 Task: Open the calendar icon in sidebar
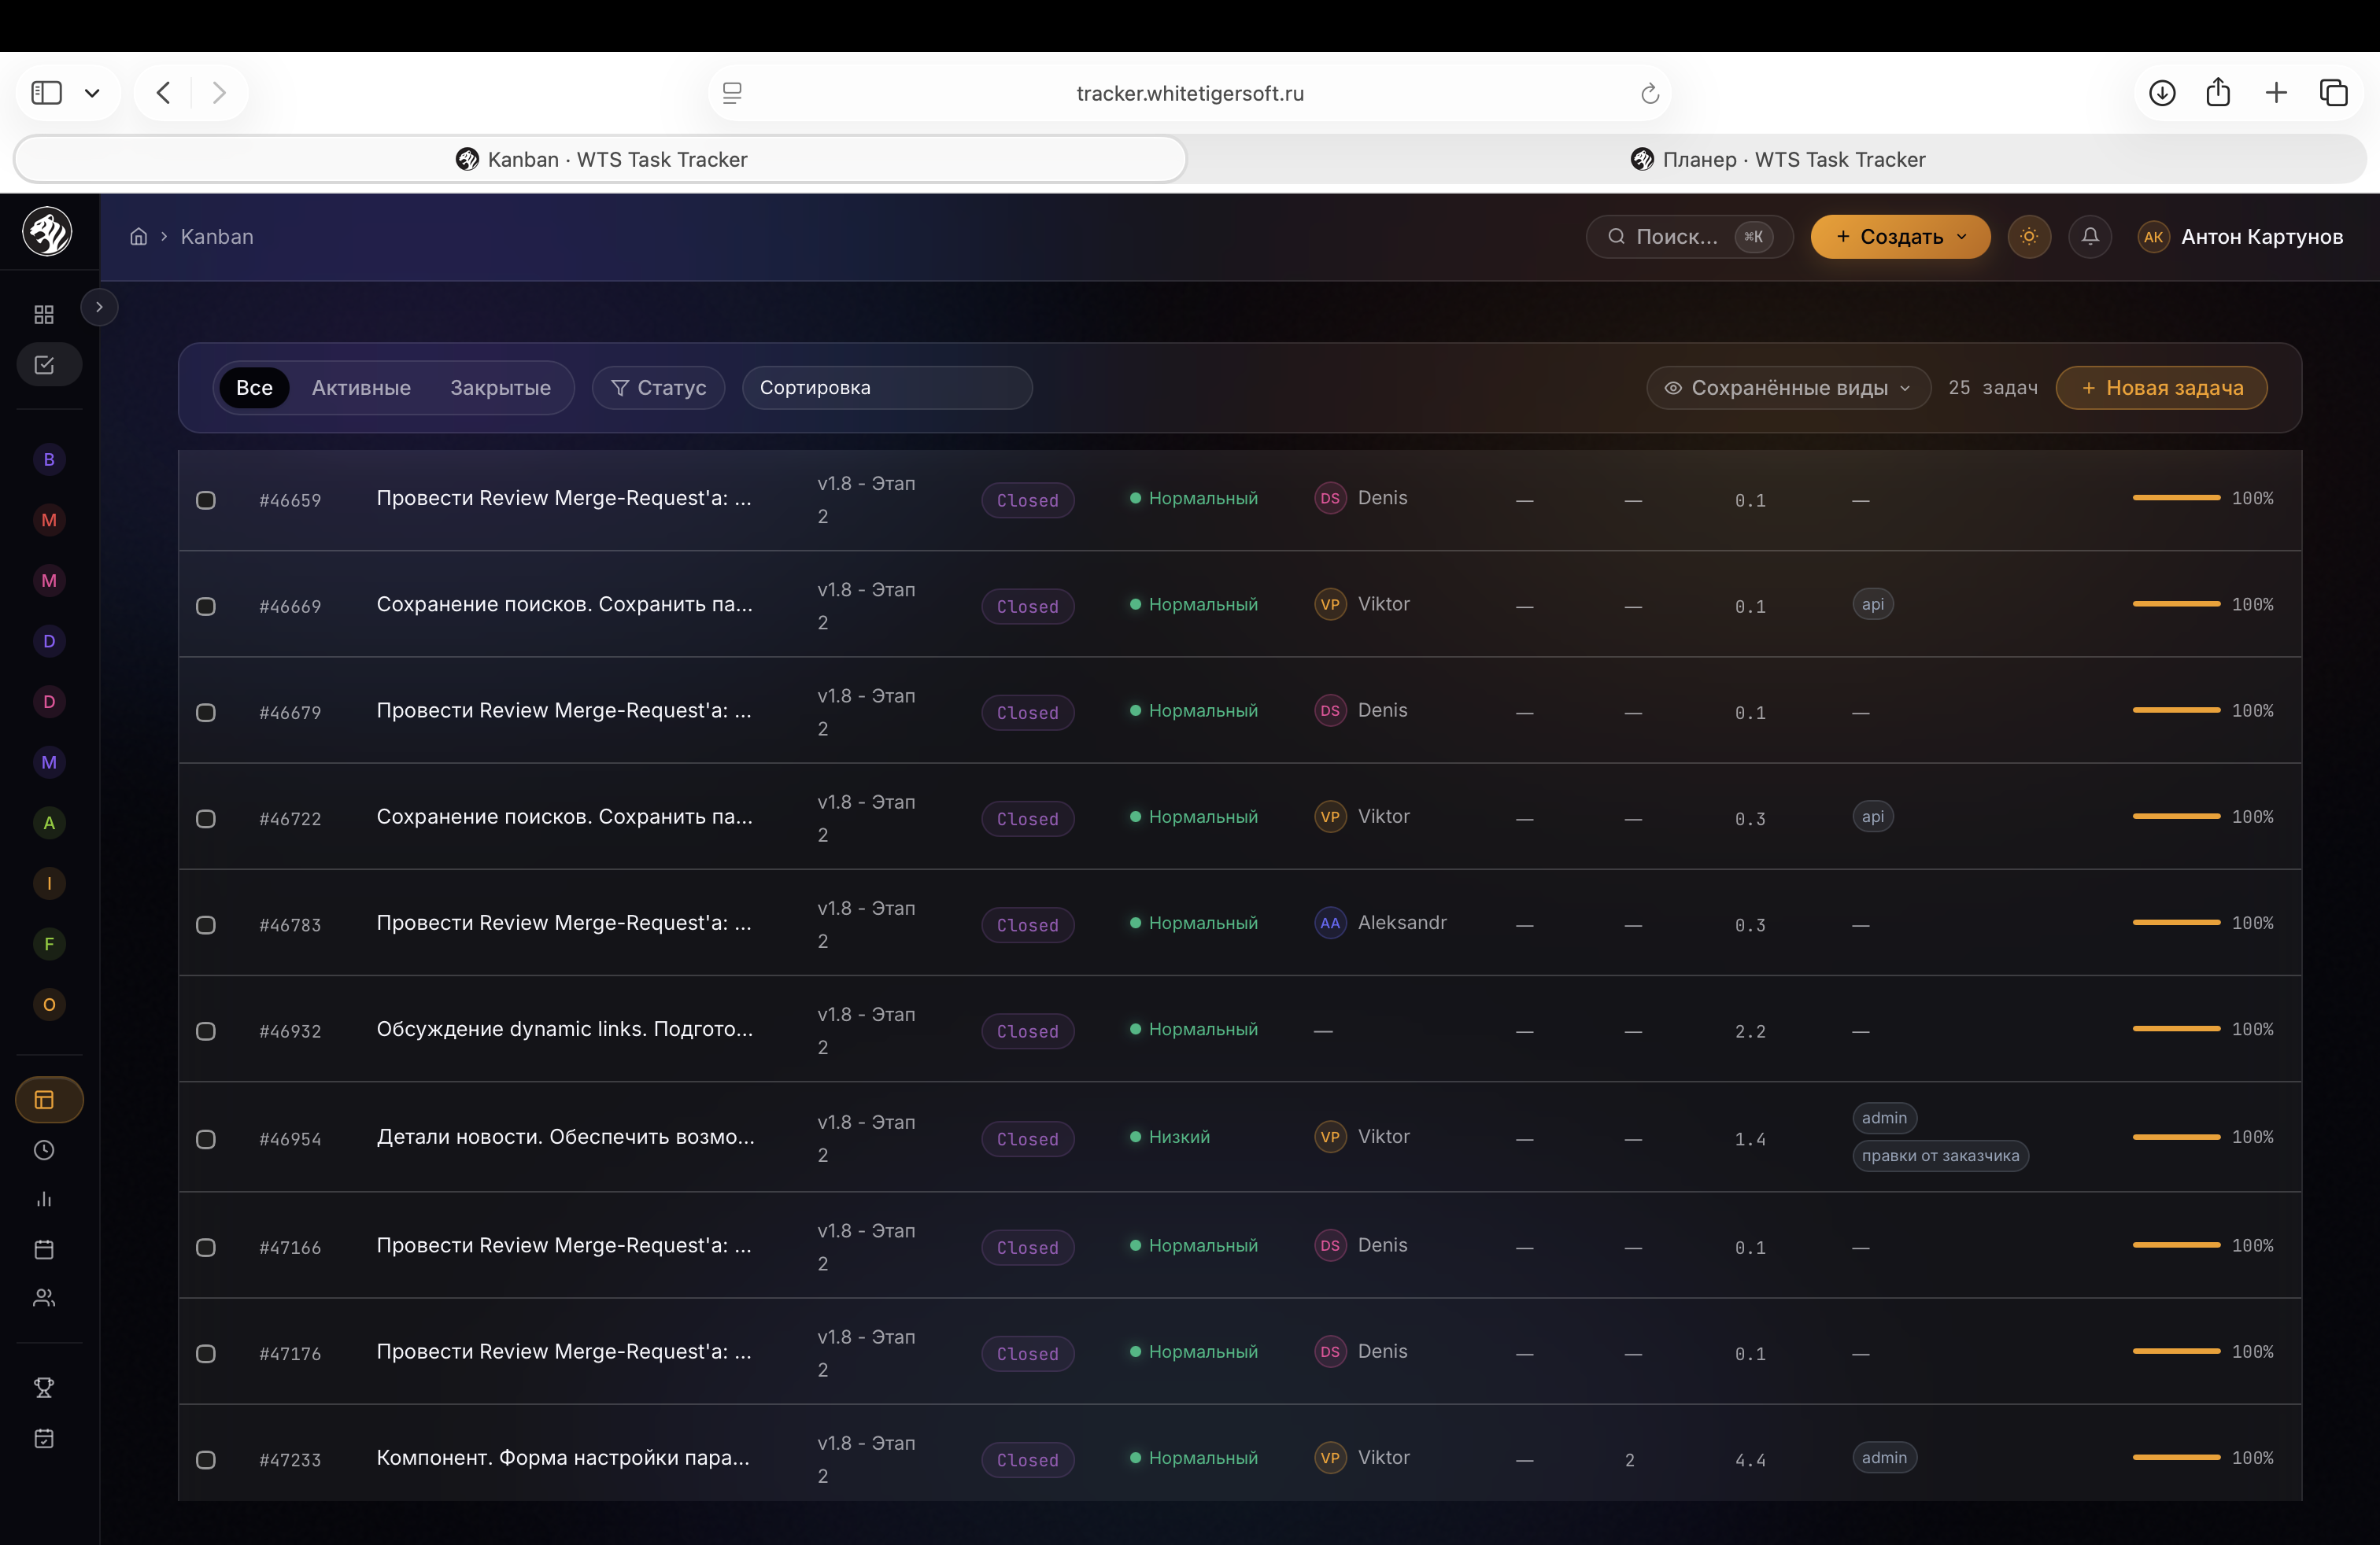tap(44, 1249)
